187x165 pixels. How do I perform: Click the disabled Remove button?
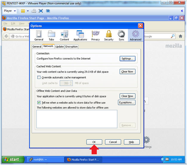(x=127, y=125)
